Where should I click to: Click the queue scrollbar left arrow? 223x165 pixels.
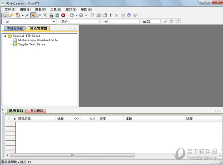(x=8, y=155)
